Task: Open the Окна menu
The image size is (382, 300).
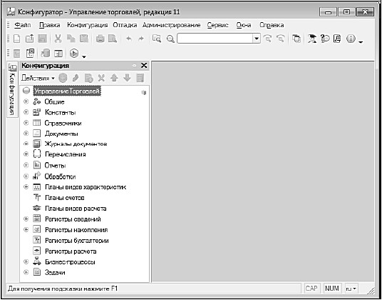Action: click(244, 25)
